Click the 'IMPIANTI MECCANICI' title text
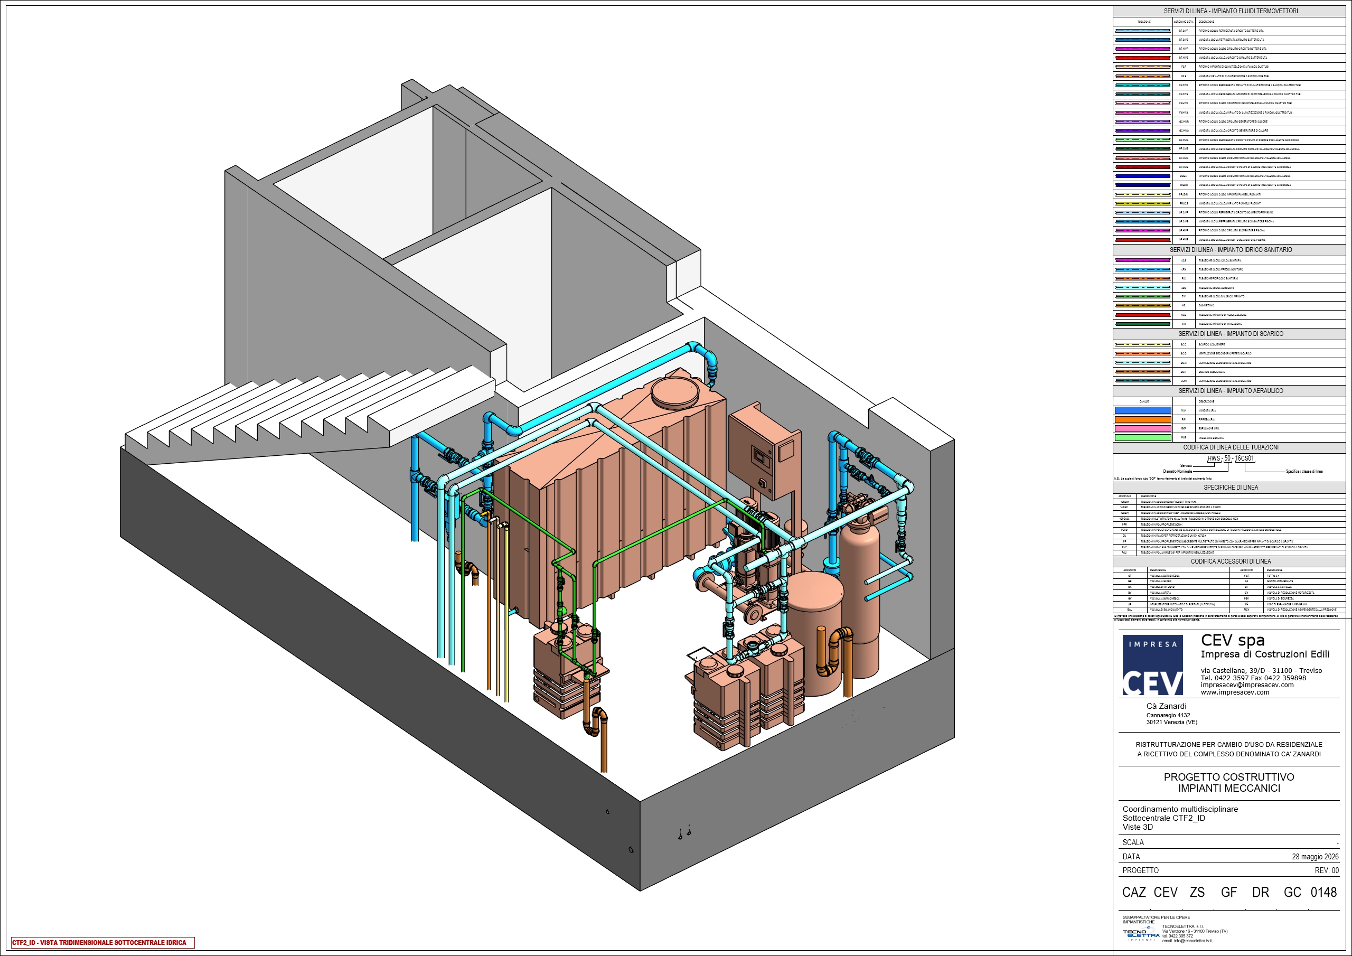The width and height of the screenshot is (1352, 956). tap(1229, 789)
